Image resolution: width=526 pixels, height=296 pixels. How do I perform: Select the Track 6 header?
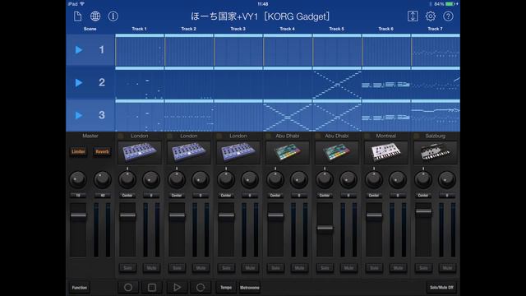pyautogui.click(x=386, y=29)
